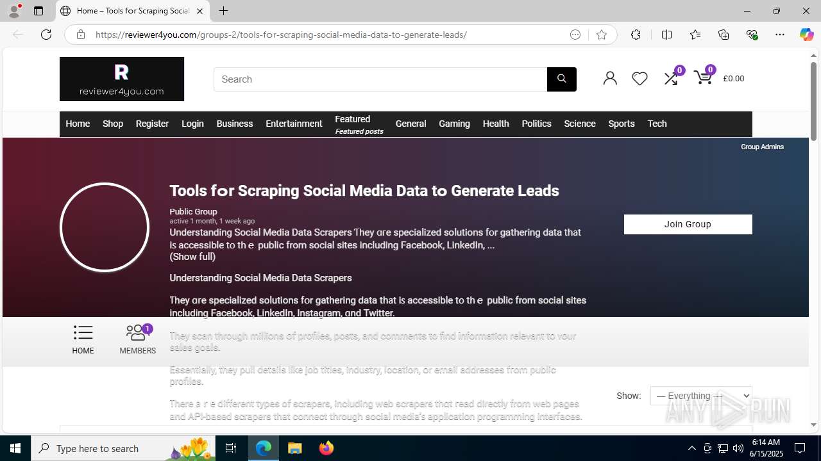821x461 pixels.
Task: Click the (Show full) link
Action: (x=192, y=257)
